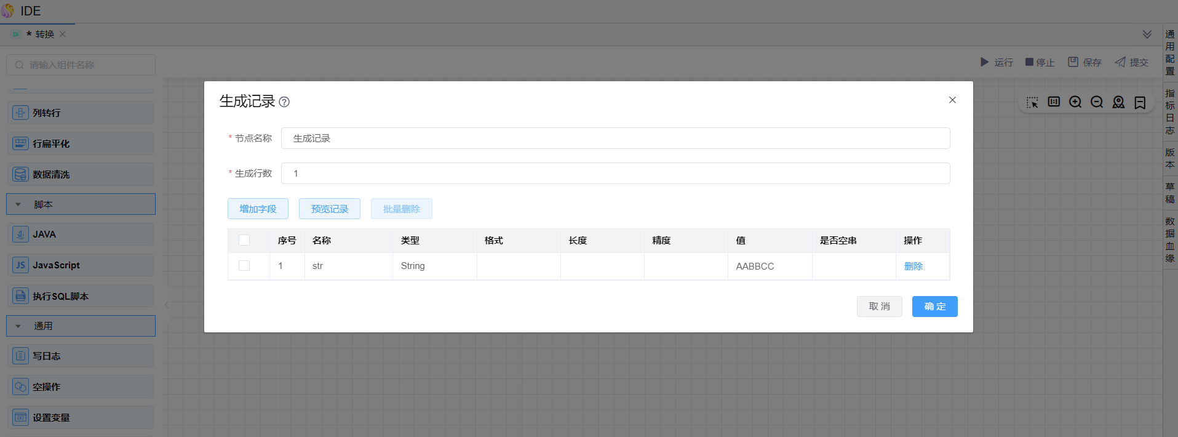This screenshot has width=1178, height=437.
Task: Check the checkbox for the str row
Action: (x=244, y=266)
